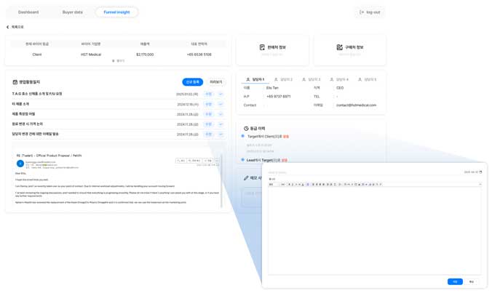Click the cancel button in modal

click(x=472, y=281)
